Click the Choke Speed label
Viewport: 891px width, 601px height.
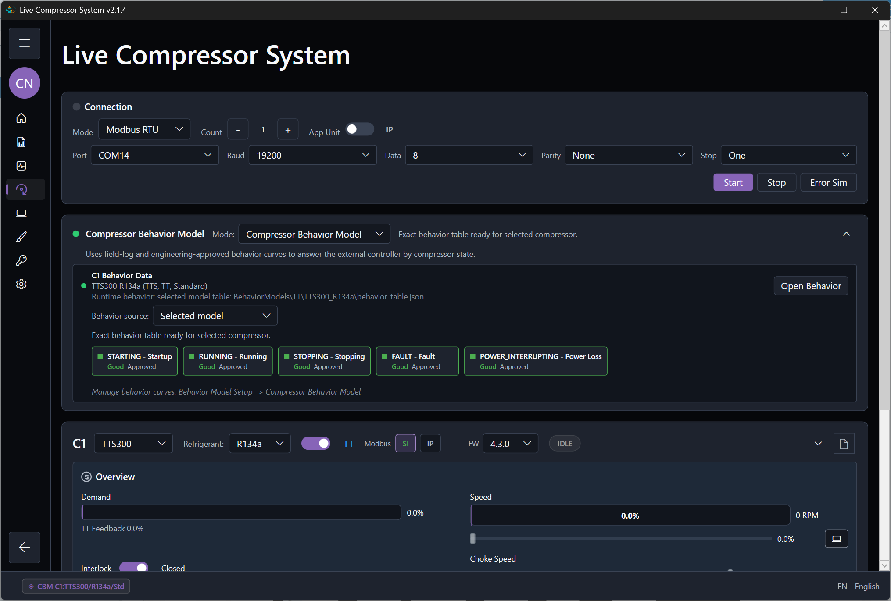(493, 559)
